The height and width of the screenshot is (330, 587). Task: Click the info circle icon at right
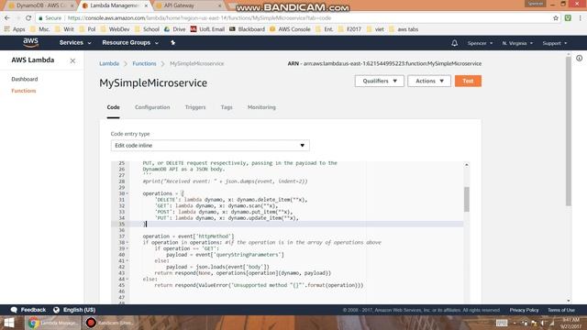[579, 58]
